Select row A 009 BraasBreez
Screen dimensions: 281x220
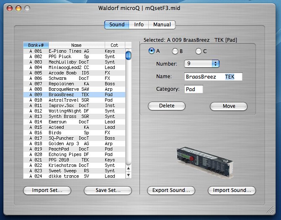(74, 95)
